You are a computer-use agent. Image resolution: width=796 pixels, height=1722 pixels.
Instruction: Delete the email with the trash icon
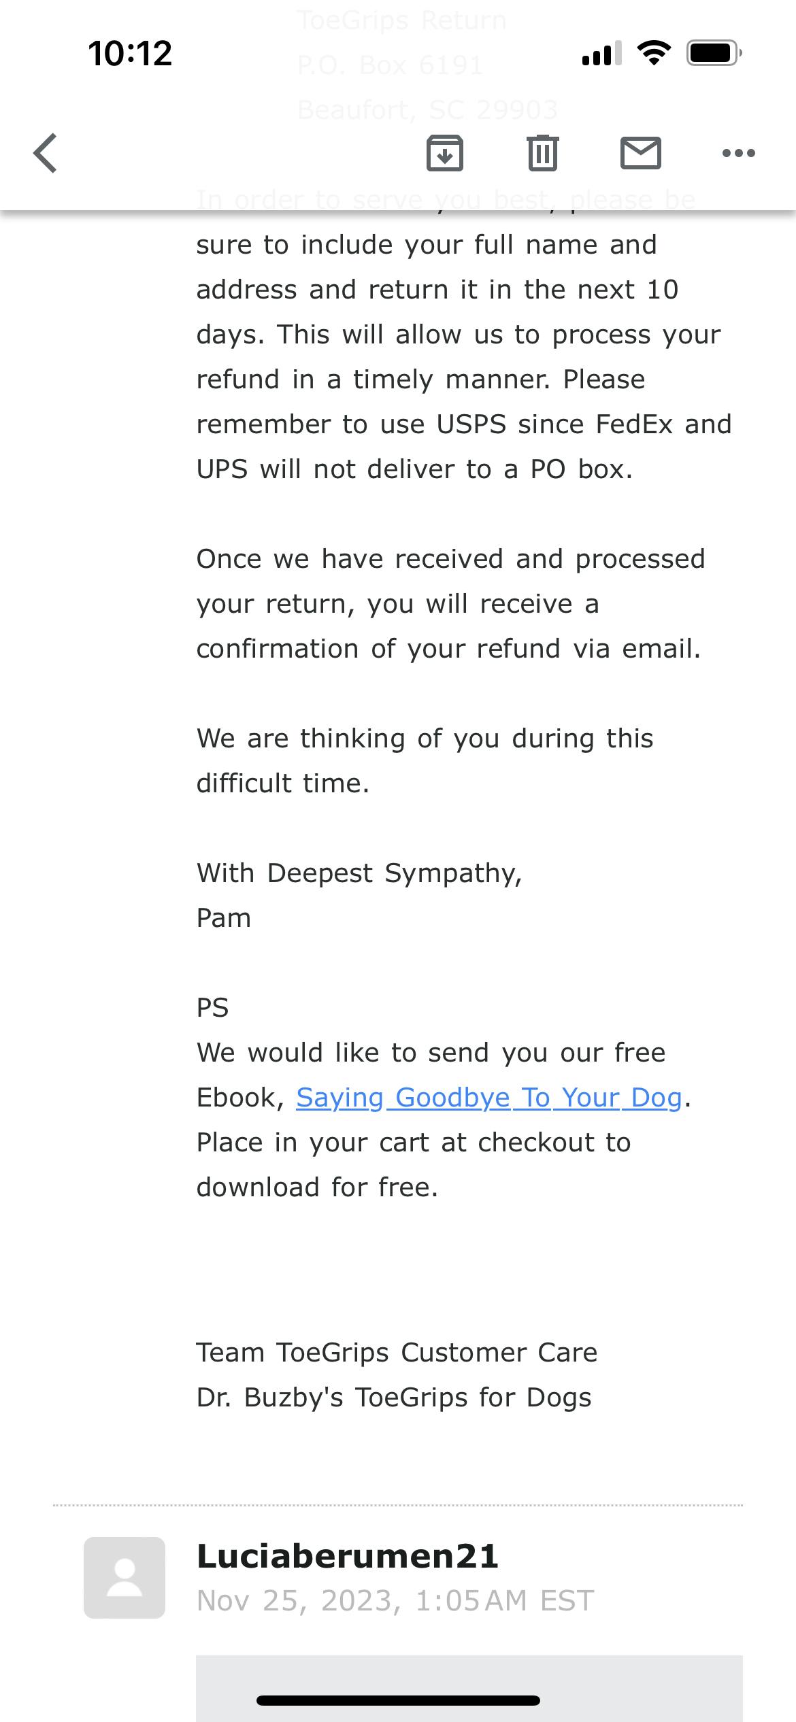[542, 152]
